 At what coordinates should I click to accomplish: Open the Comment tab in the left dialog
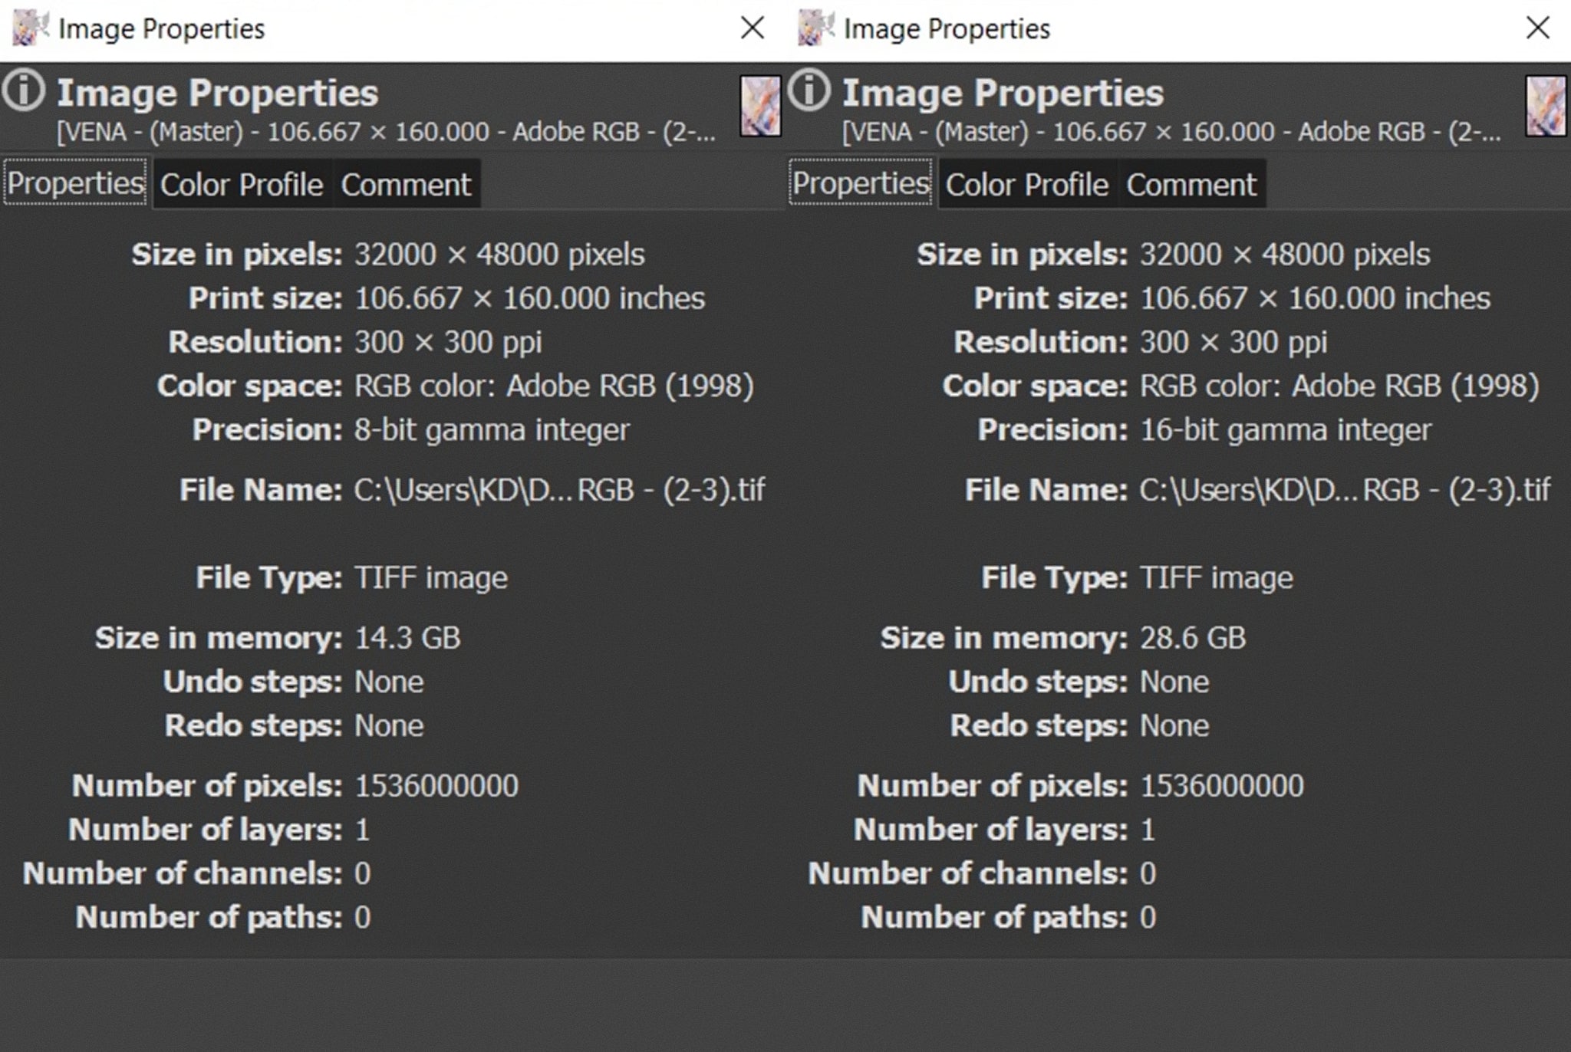[x=406, y=184]
